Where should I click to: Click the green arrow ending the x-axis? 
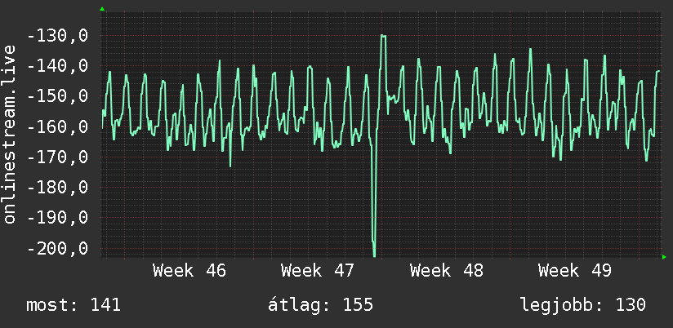point(664,257)
